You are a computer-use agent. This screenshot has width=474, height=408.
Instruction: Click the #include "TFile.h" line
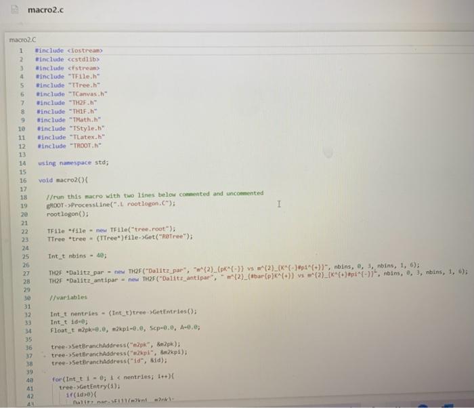coord(68,77)
